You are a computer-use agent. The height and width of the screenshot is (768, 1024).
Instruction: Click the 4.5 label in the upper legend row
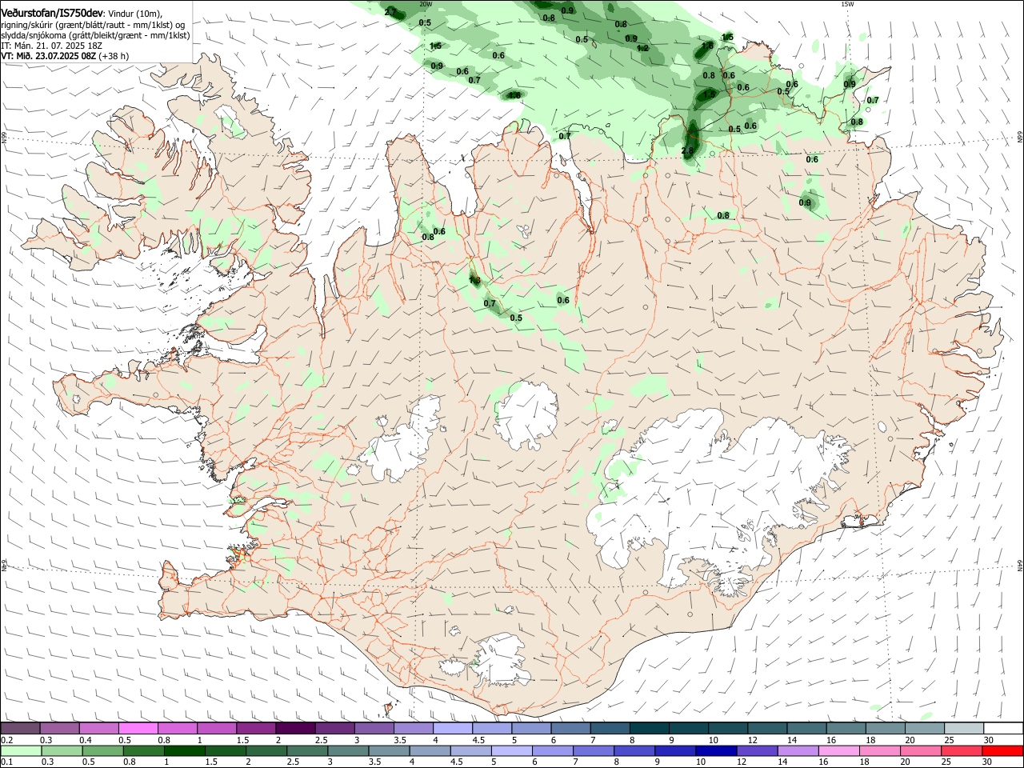(478, 741)
